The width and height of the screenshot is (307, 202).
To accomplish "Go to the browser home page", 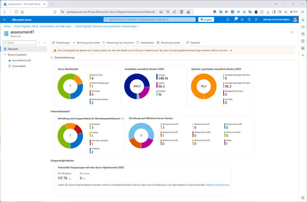I will pos(22,12).
